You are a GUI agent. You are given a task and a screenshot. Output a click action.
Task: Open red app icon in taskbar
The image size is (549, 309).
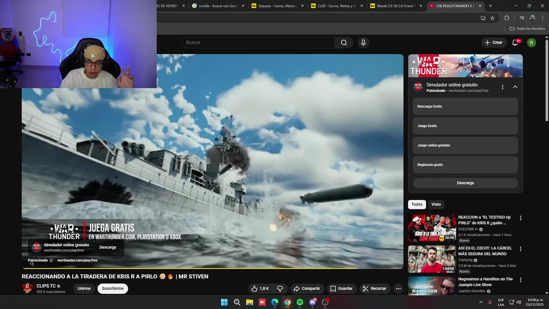click(262, 302)
